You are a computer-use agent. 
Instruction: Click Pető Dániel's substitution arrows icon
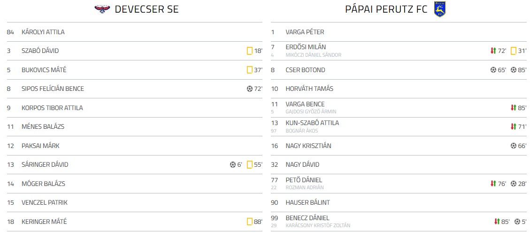493,184
